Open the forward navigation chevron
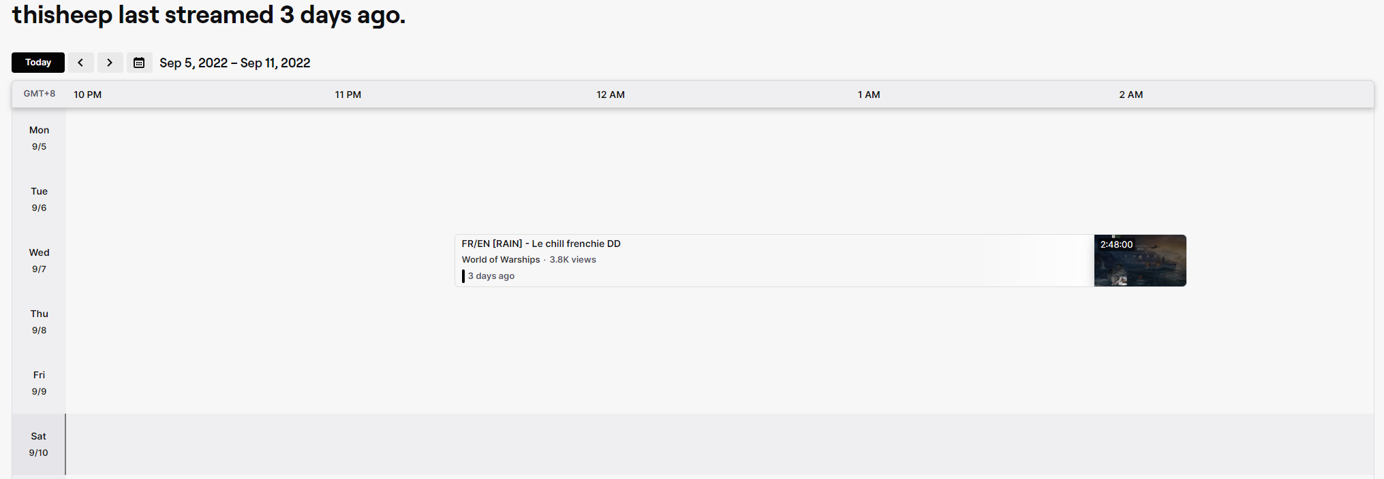Viewport: 1384px width, 479px height. [110, 62]
